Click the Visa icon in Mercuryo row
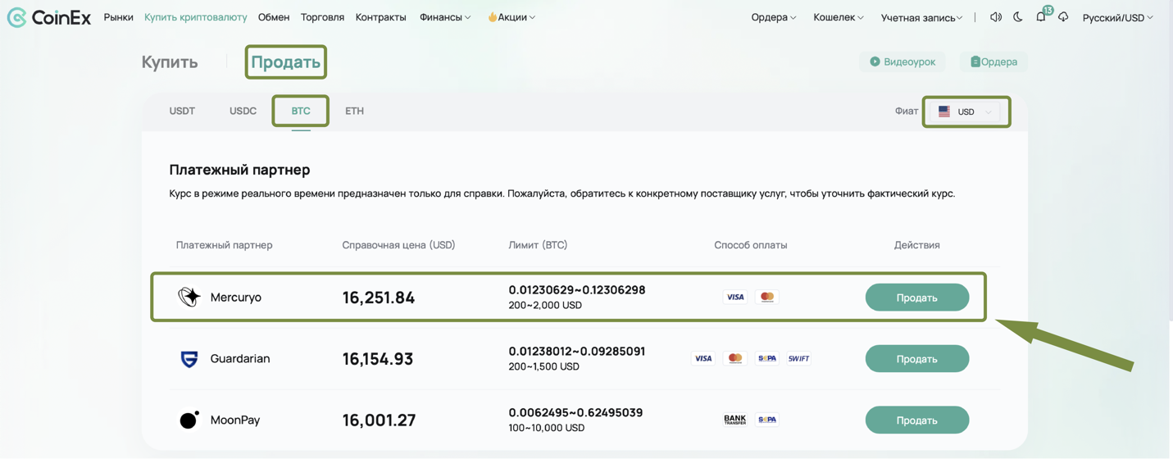The height and width of the screenshot is (459, 1173). (735, 298)
